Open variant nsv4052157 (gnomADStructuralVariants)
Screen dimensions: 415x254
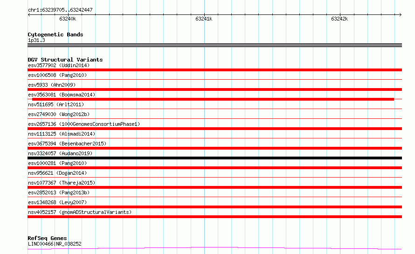[80, 212]
